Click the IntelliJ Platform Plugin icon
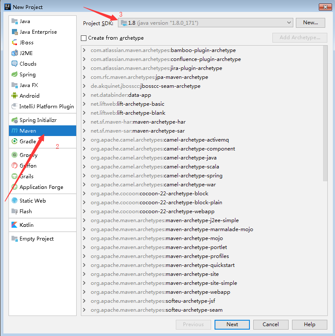Image resolution: width=335 pixels, height=336 pixels. [14, 106]
